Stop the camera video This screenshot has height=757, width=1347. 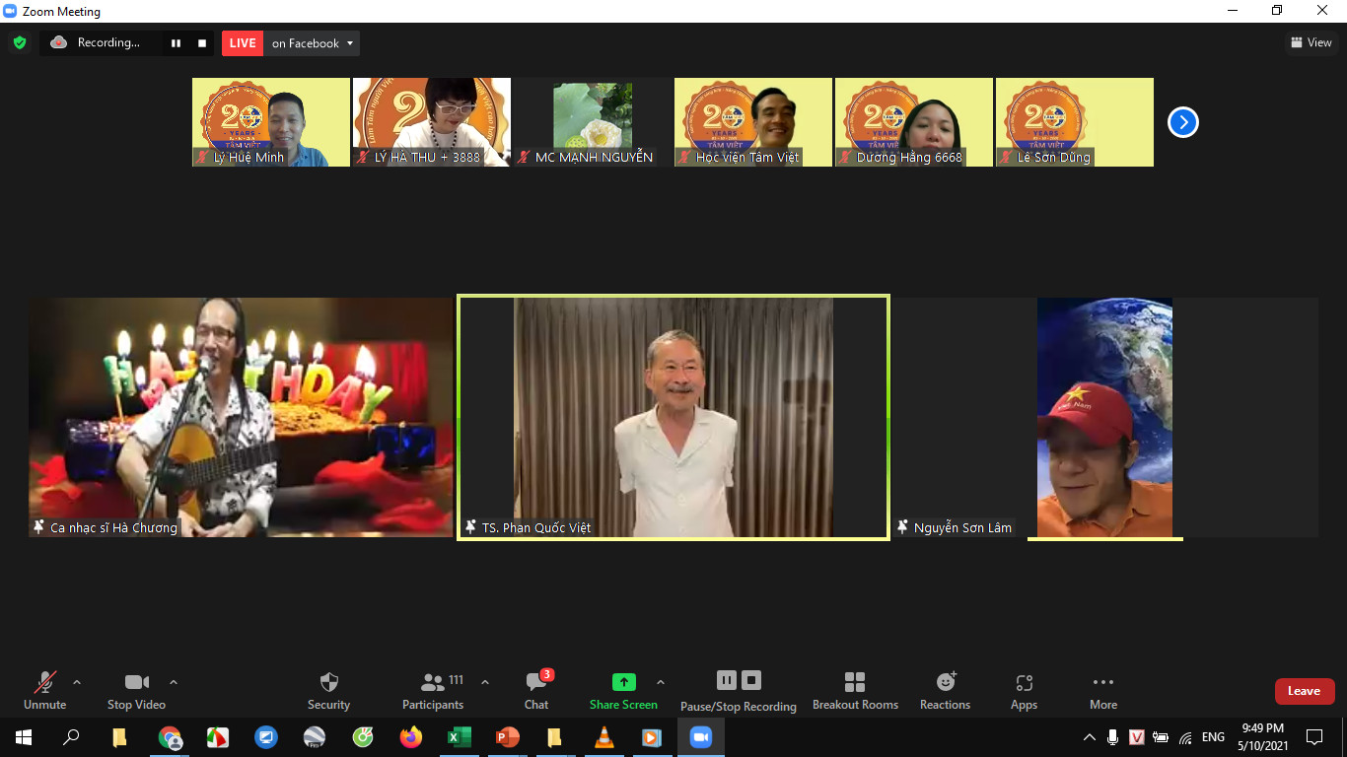coord(136,691)
